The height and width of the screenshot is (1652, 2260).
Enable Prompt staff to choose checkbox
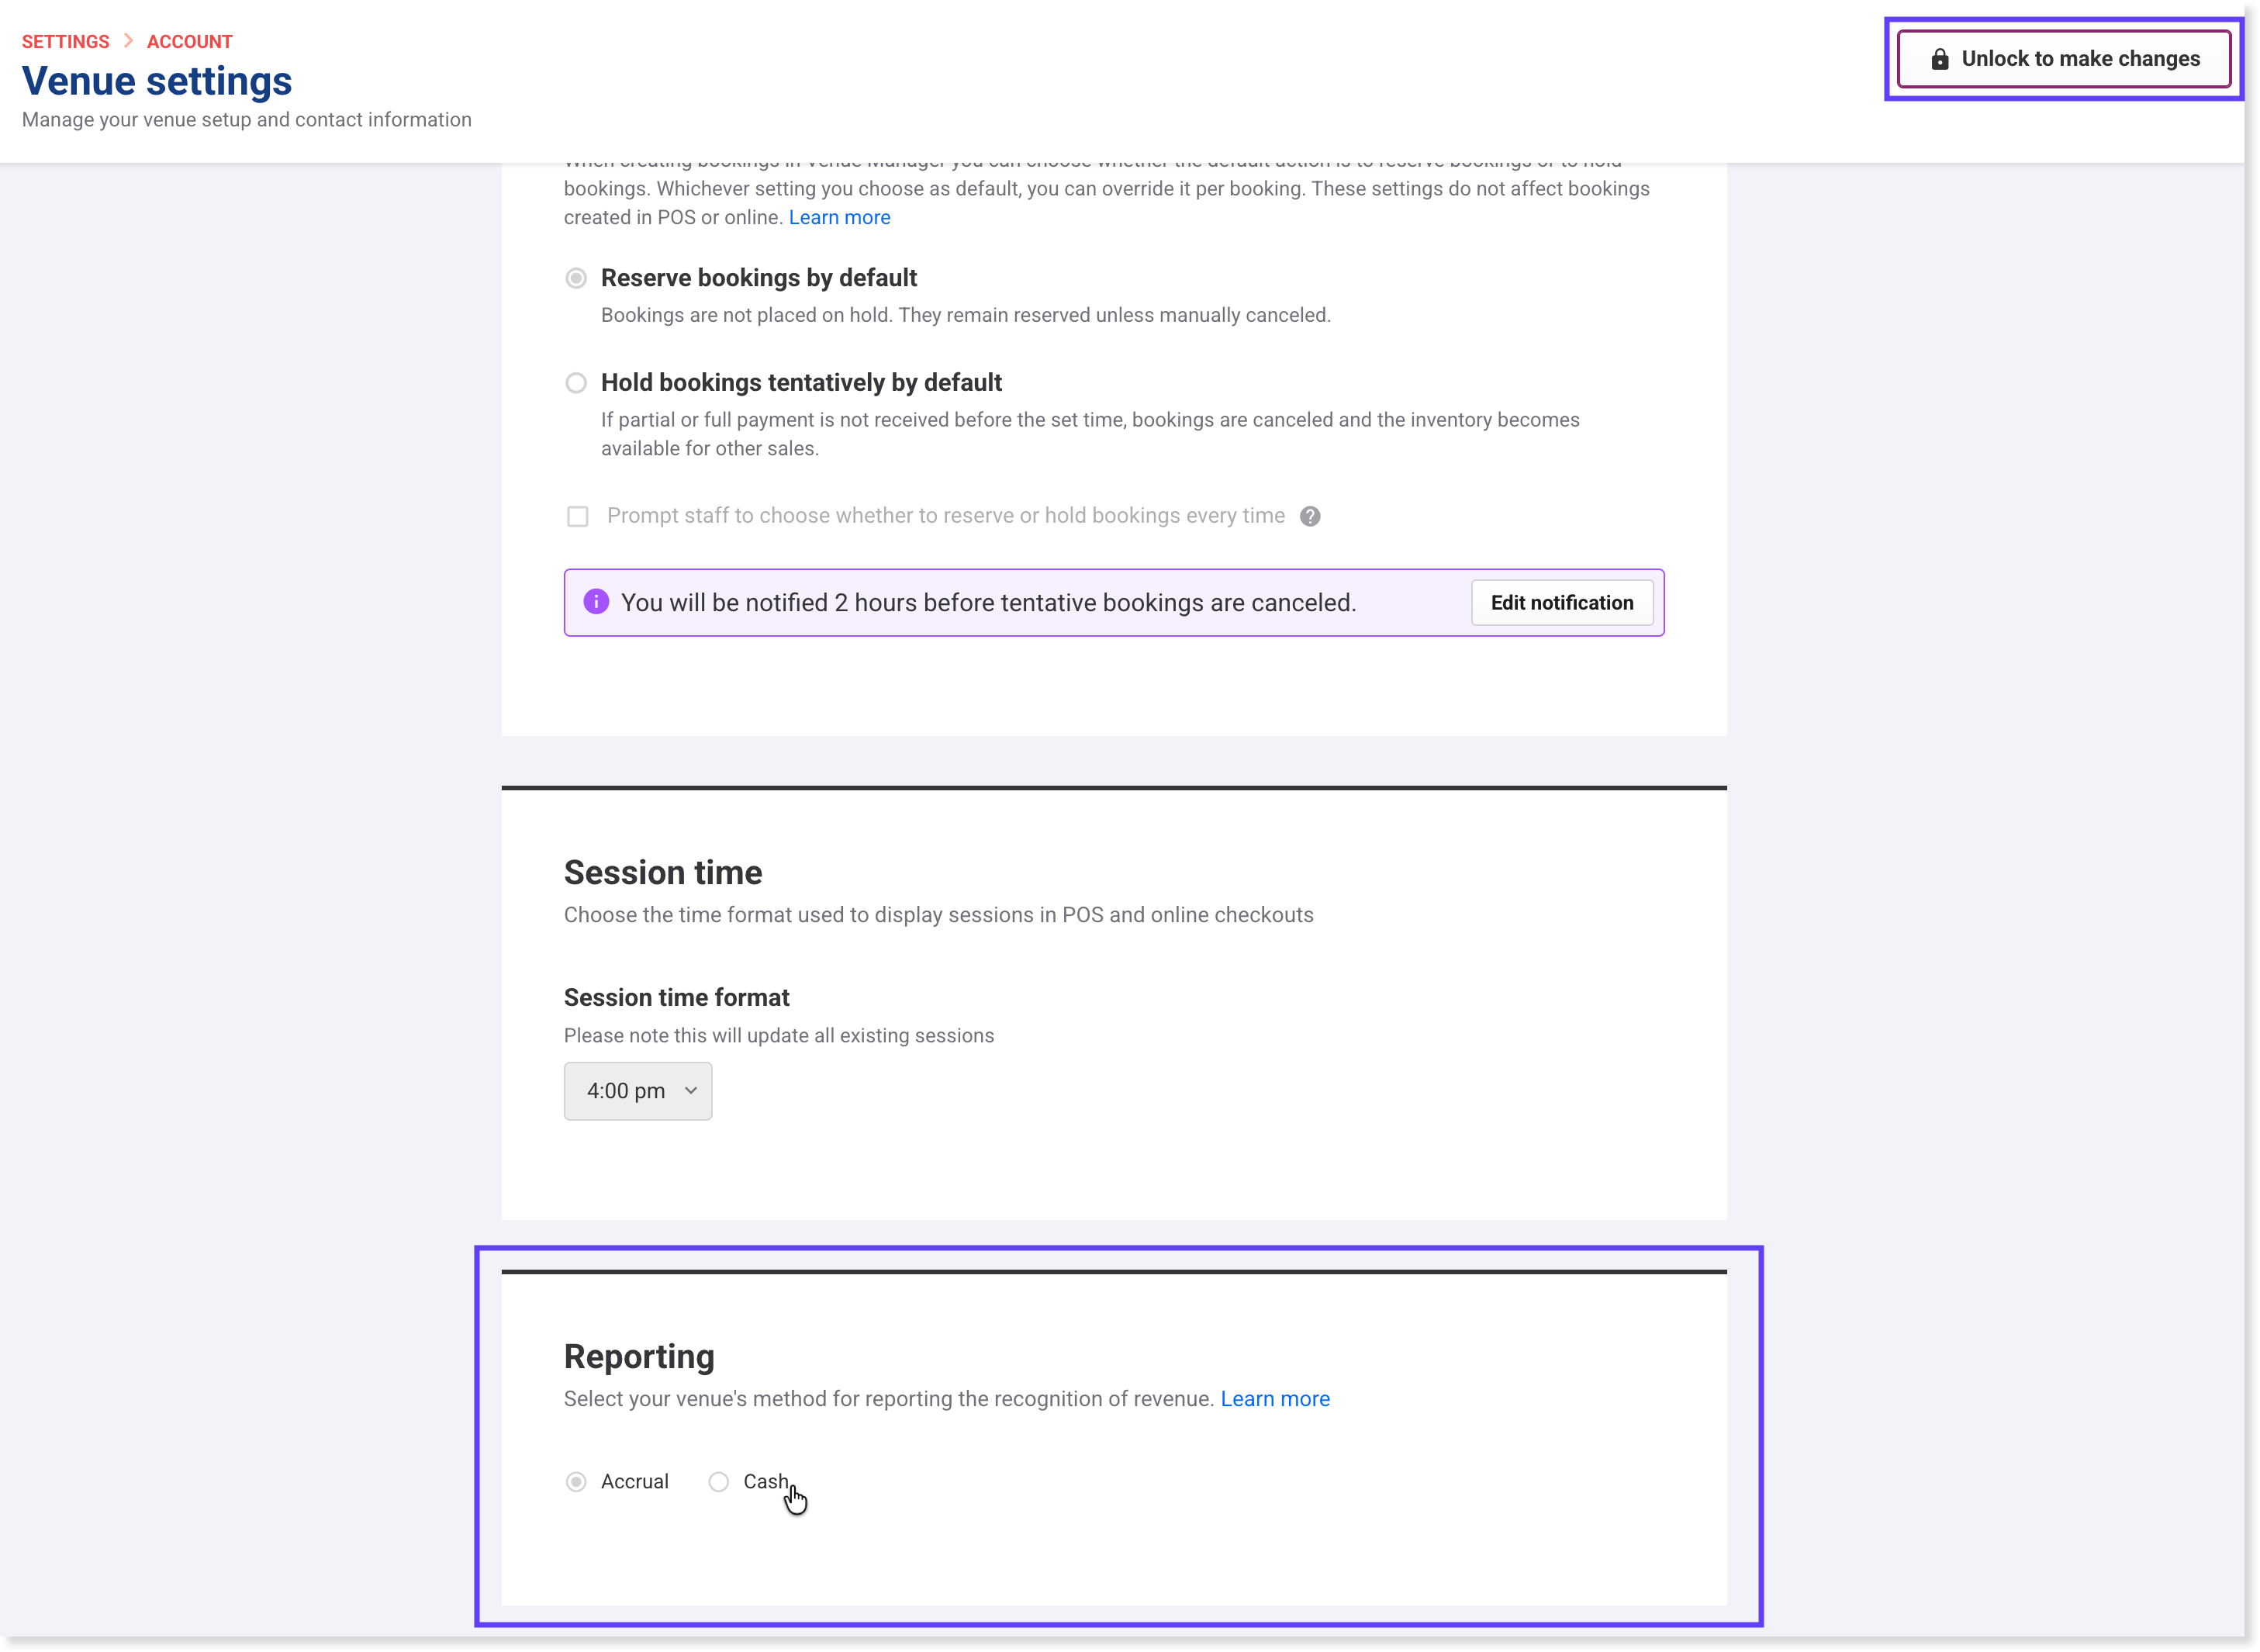point(578,516)
